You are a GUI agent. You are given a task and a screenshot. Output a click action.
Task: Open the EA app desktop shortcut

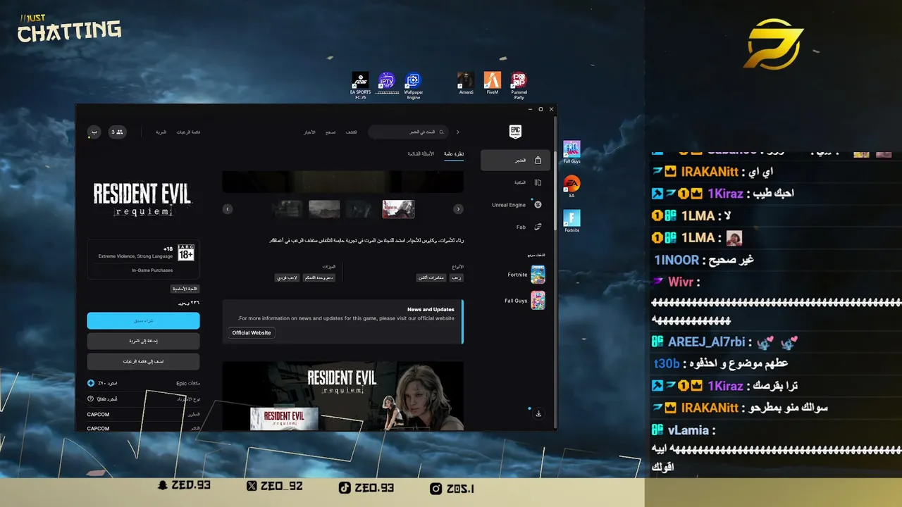pyautogui.click(x=572, y=187)
